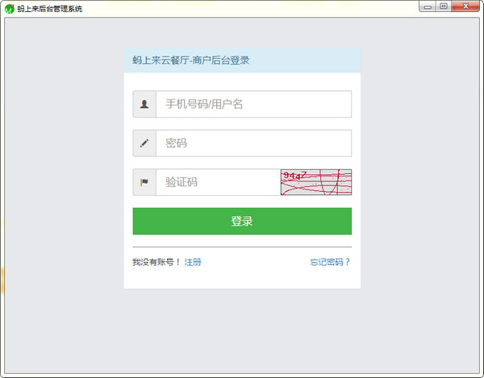Click the green app logo in title bar
The height and width of the screenshot is (378, 484).
coord(10,9)
